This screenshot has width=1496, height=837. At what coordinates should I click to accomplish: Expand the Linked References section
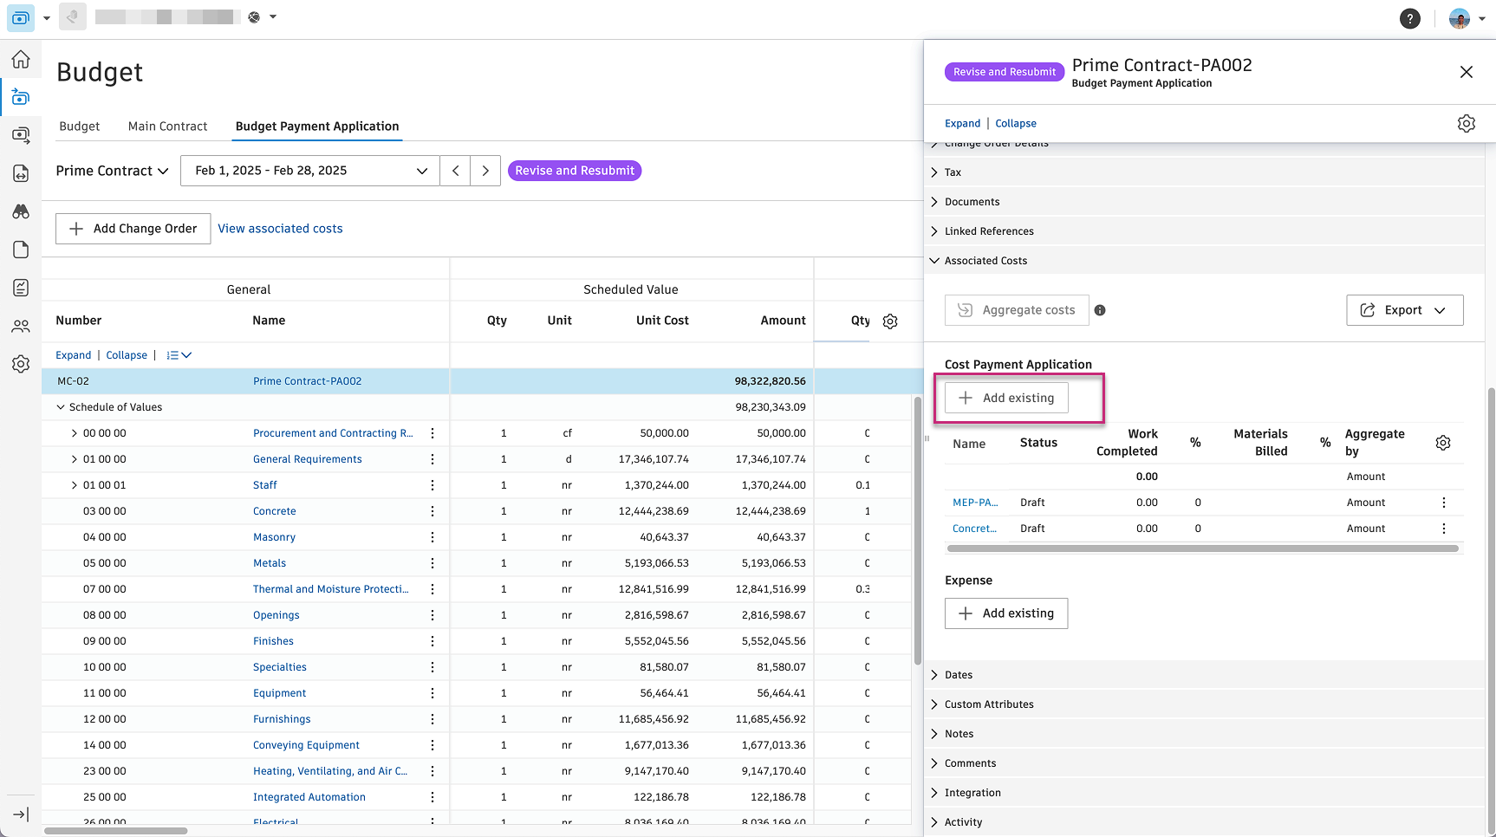(934, 231)
